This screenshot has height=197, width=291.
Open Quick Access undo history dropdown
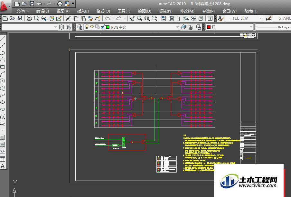pos(44,4)
